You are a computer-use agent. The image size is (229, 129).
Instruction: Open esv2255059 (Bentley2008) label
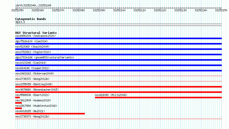(x=34, y=84)
